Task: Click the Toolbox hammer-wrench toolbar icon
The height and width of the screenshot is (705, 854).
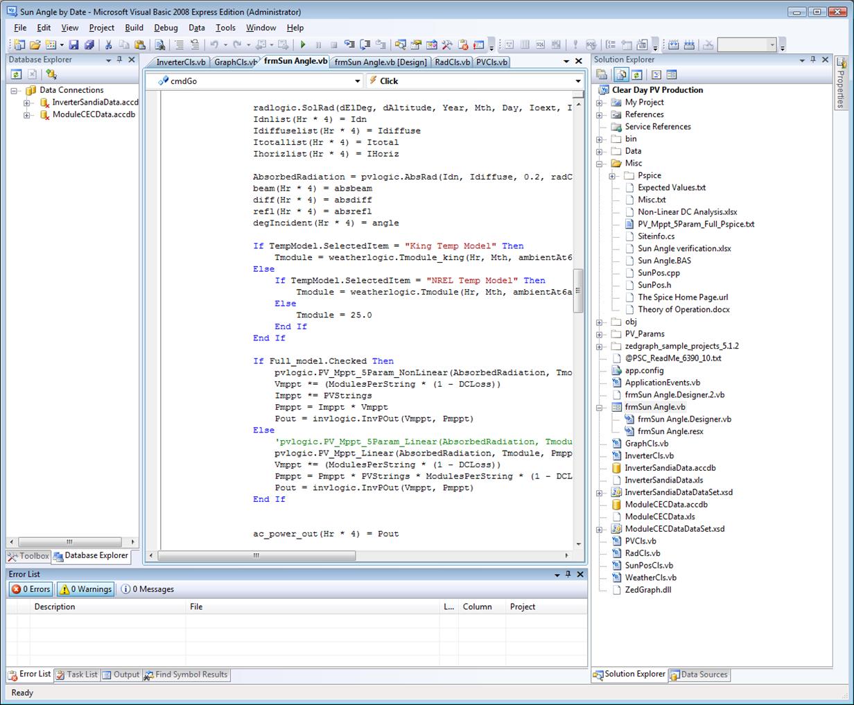Action: [447, 45]
